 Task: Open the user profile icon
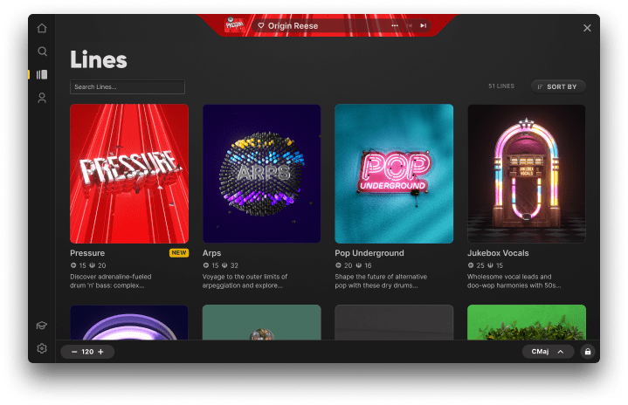click(42, 98)
